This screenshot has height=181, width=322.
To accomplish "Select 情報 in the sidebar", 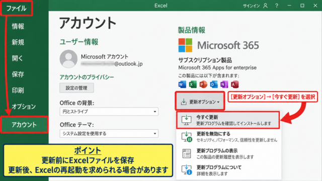I will tap(18, 26).
